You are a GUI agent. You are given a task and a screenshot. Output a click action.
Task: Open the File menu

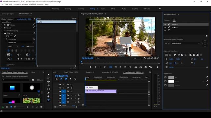click(2, 5)
